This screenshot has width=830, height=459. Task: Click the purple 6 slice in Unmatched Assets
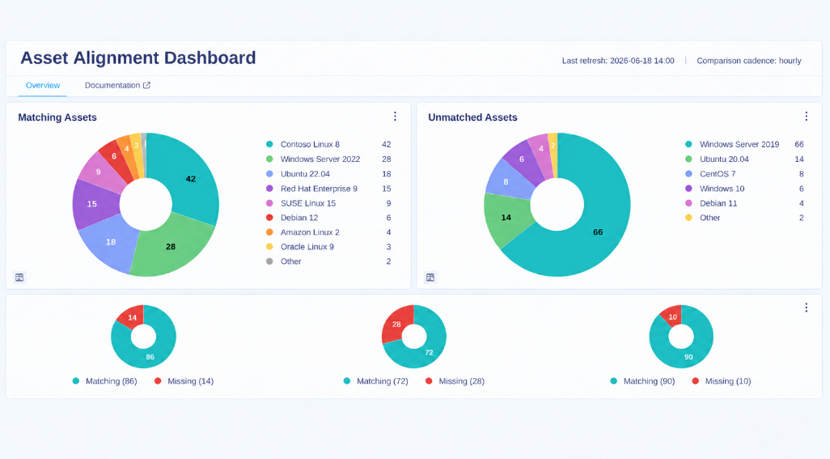(x=522, y=159)
